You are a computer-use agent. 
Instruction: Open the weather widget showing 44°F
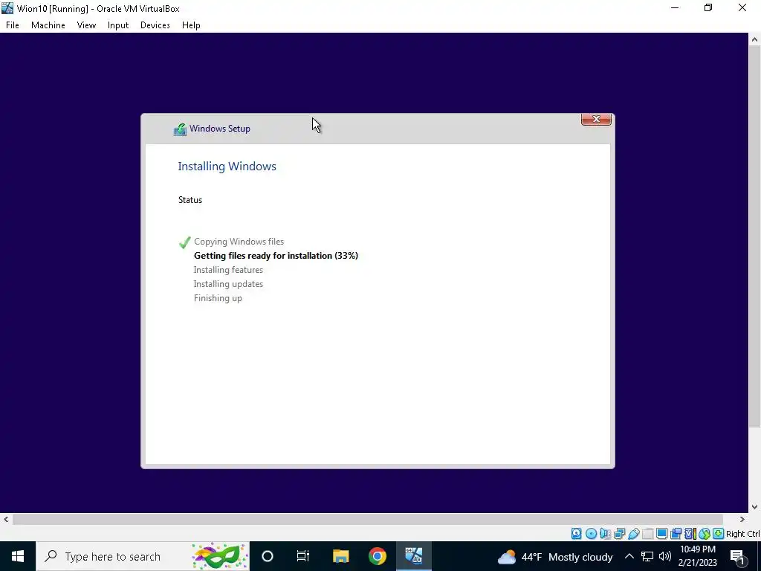click(x=555, y=556)
